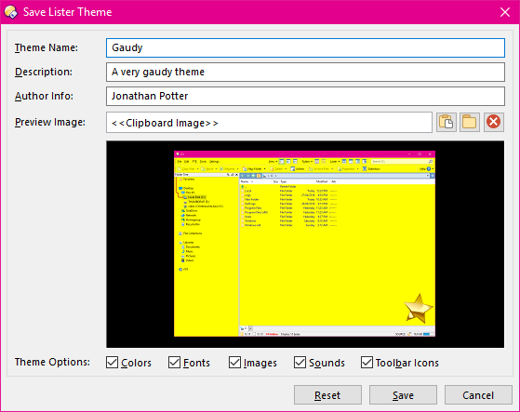Image resolution: width=520 pixels, height=412 pixels.
Task: Remove preview image with red X icon
Action: [493, 122]
